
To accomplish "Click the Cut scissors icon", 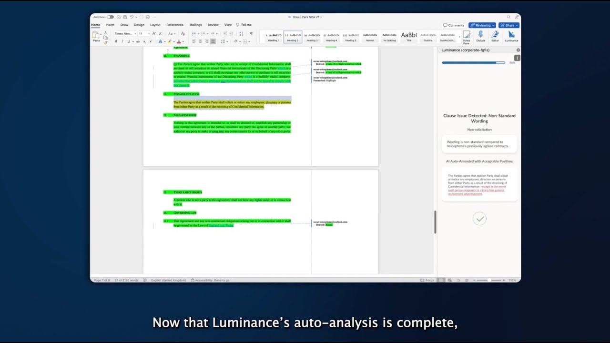I will click(105, 32).
